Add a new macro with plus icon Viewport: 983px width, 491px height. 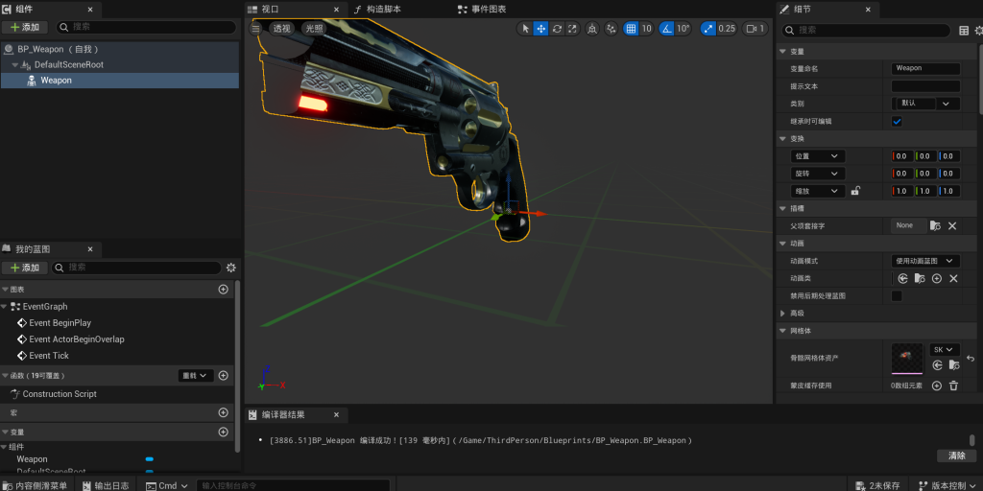(223, 412)
